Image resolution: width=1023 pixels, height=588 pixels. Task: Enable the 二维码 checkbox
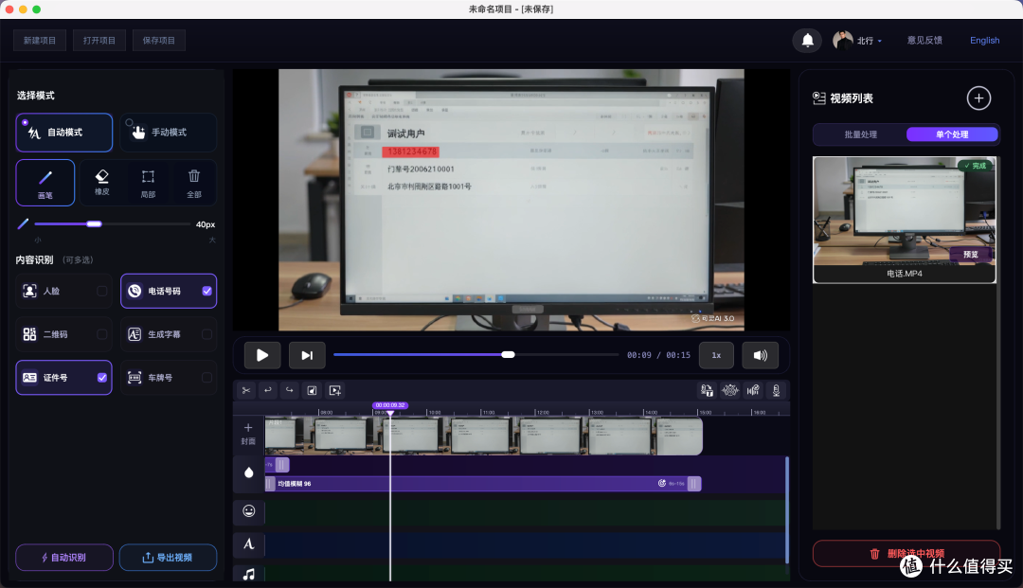point(101,334)
